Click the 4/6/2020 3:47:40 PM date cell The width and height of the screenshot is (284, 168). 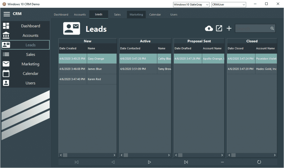click(x=73, y=79)
